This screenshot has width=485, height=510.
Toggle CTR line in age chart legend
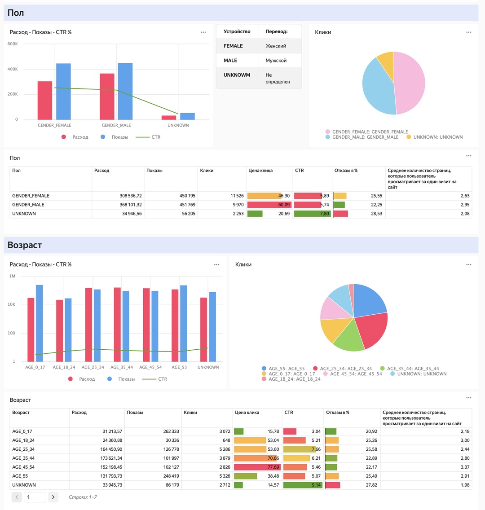pos(155,379)
